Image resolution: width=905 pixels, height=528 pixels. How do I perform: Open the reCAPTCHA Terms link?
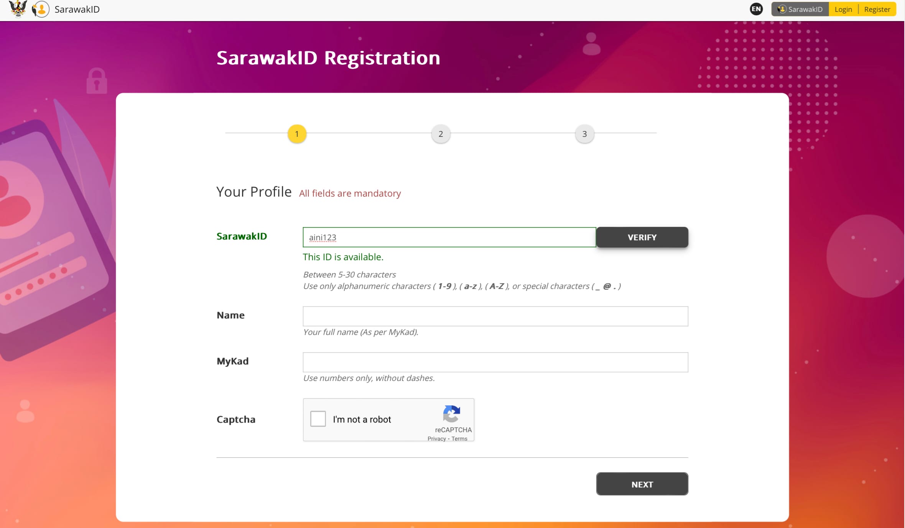click(459, 439)
